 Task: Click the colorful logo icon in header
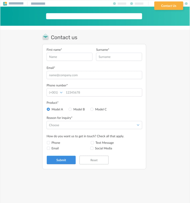[5, 4]
